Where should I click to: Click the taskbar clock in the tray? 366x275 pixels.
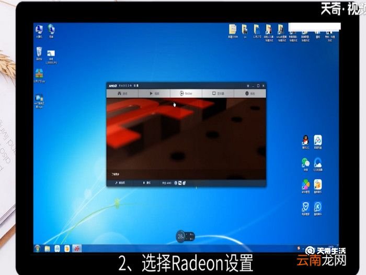(x=330, y=247)
